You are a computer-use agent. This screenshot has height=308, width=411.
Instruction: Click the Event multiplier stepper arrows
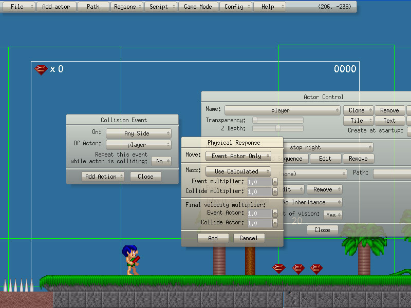pos(275,182)
